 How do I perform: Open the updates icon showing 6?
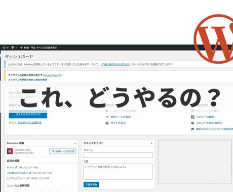pyautogui.click(x=6, y=47)
